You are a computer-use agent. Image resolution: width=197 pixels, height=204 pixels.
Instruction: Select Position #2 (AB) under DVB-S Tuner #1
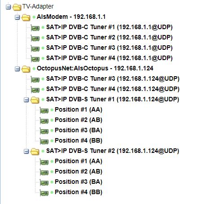tap(79, 120)
